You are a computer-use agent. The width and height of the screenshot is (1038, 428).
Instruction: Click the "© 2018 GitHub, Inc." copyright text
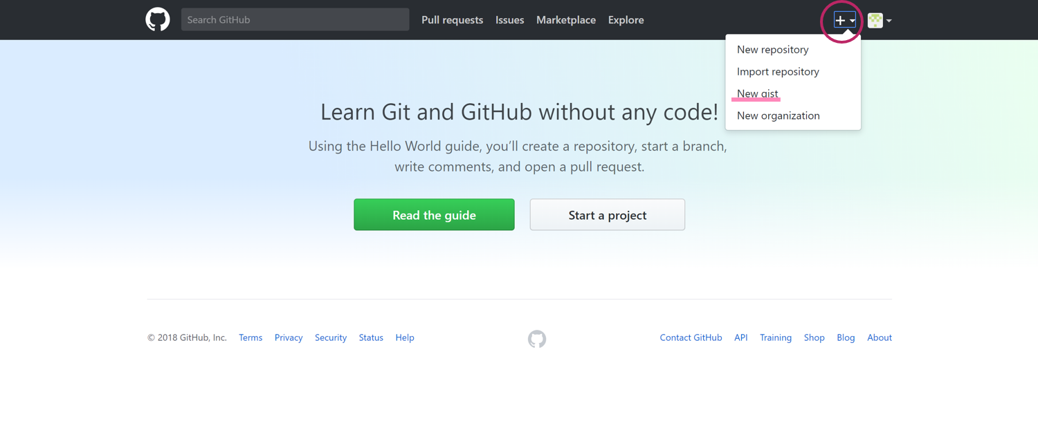click(187, 338)
